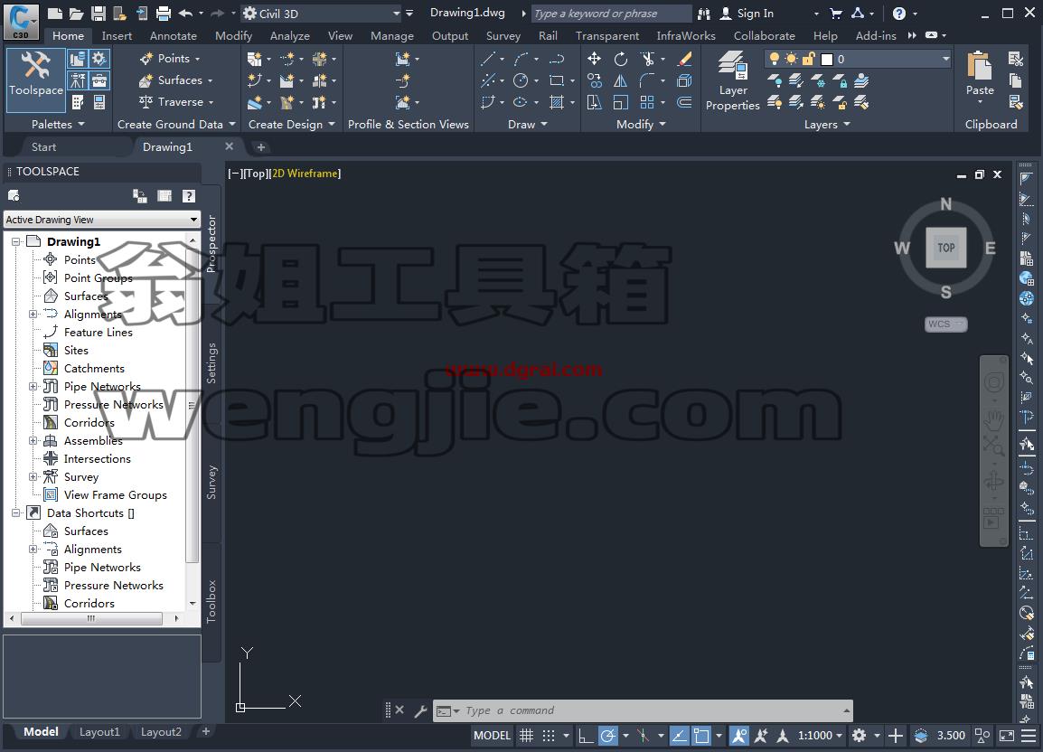The width and height of the screenshot is (1043, 752).
Task: Click the Paste clipboard icon
Action: click(x=980, y=73)
